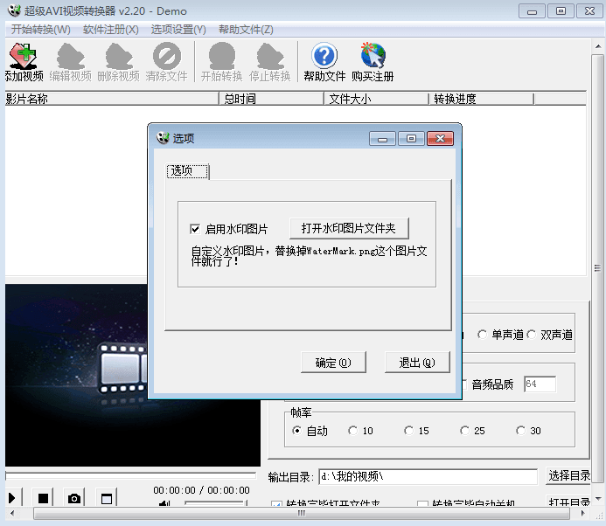Uncheck the 启用水印图片 checkbox
Viewport: 606px width, 526px height.
(195, 229)
